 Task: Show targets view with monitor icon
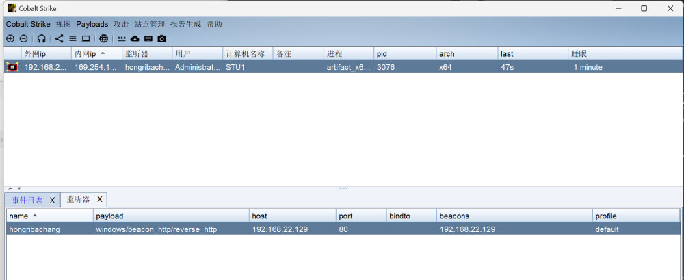86,39
